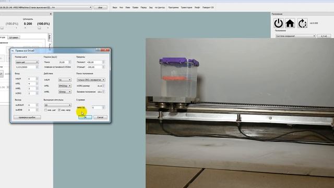The width and height of the screenshot is (334, 188).
Task: Select the 'Лево' view toolbar item
Action: 128,7
